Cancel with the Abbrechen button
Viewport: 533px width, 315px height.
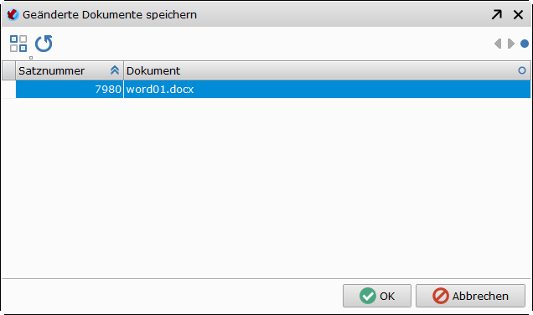470,296
